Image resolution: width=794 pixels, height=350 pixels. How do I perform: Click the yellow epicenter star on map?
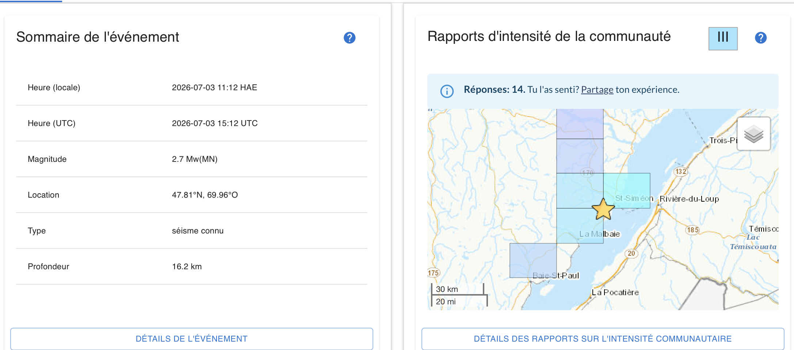603,209
